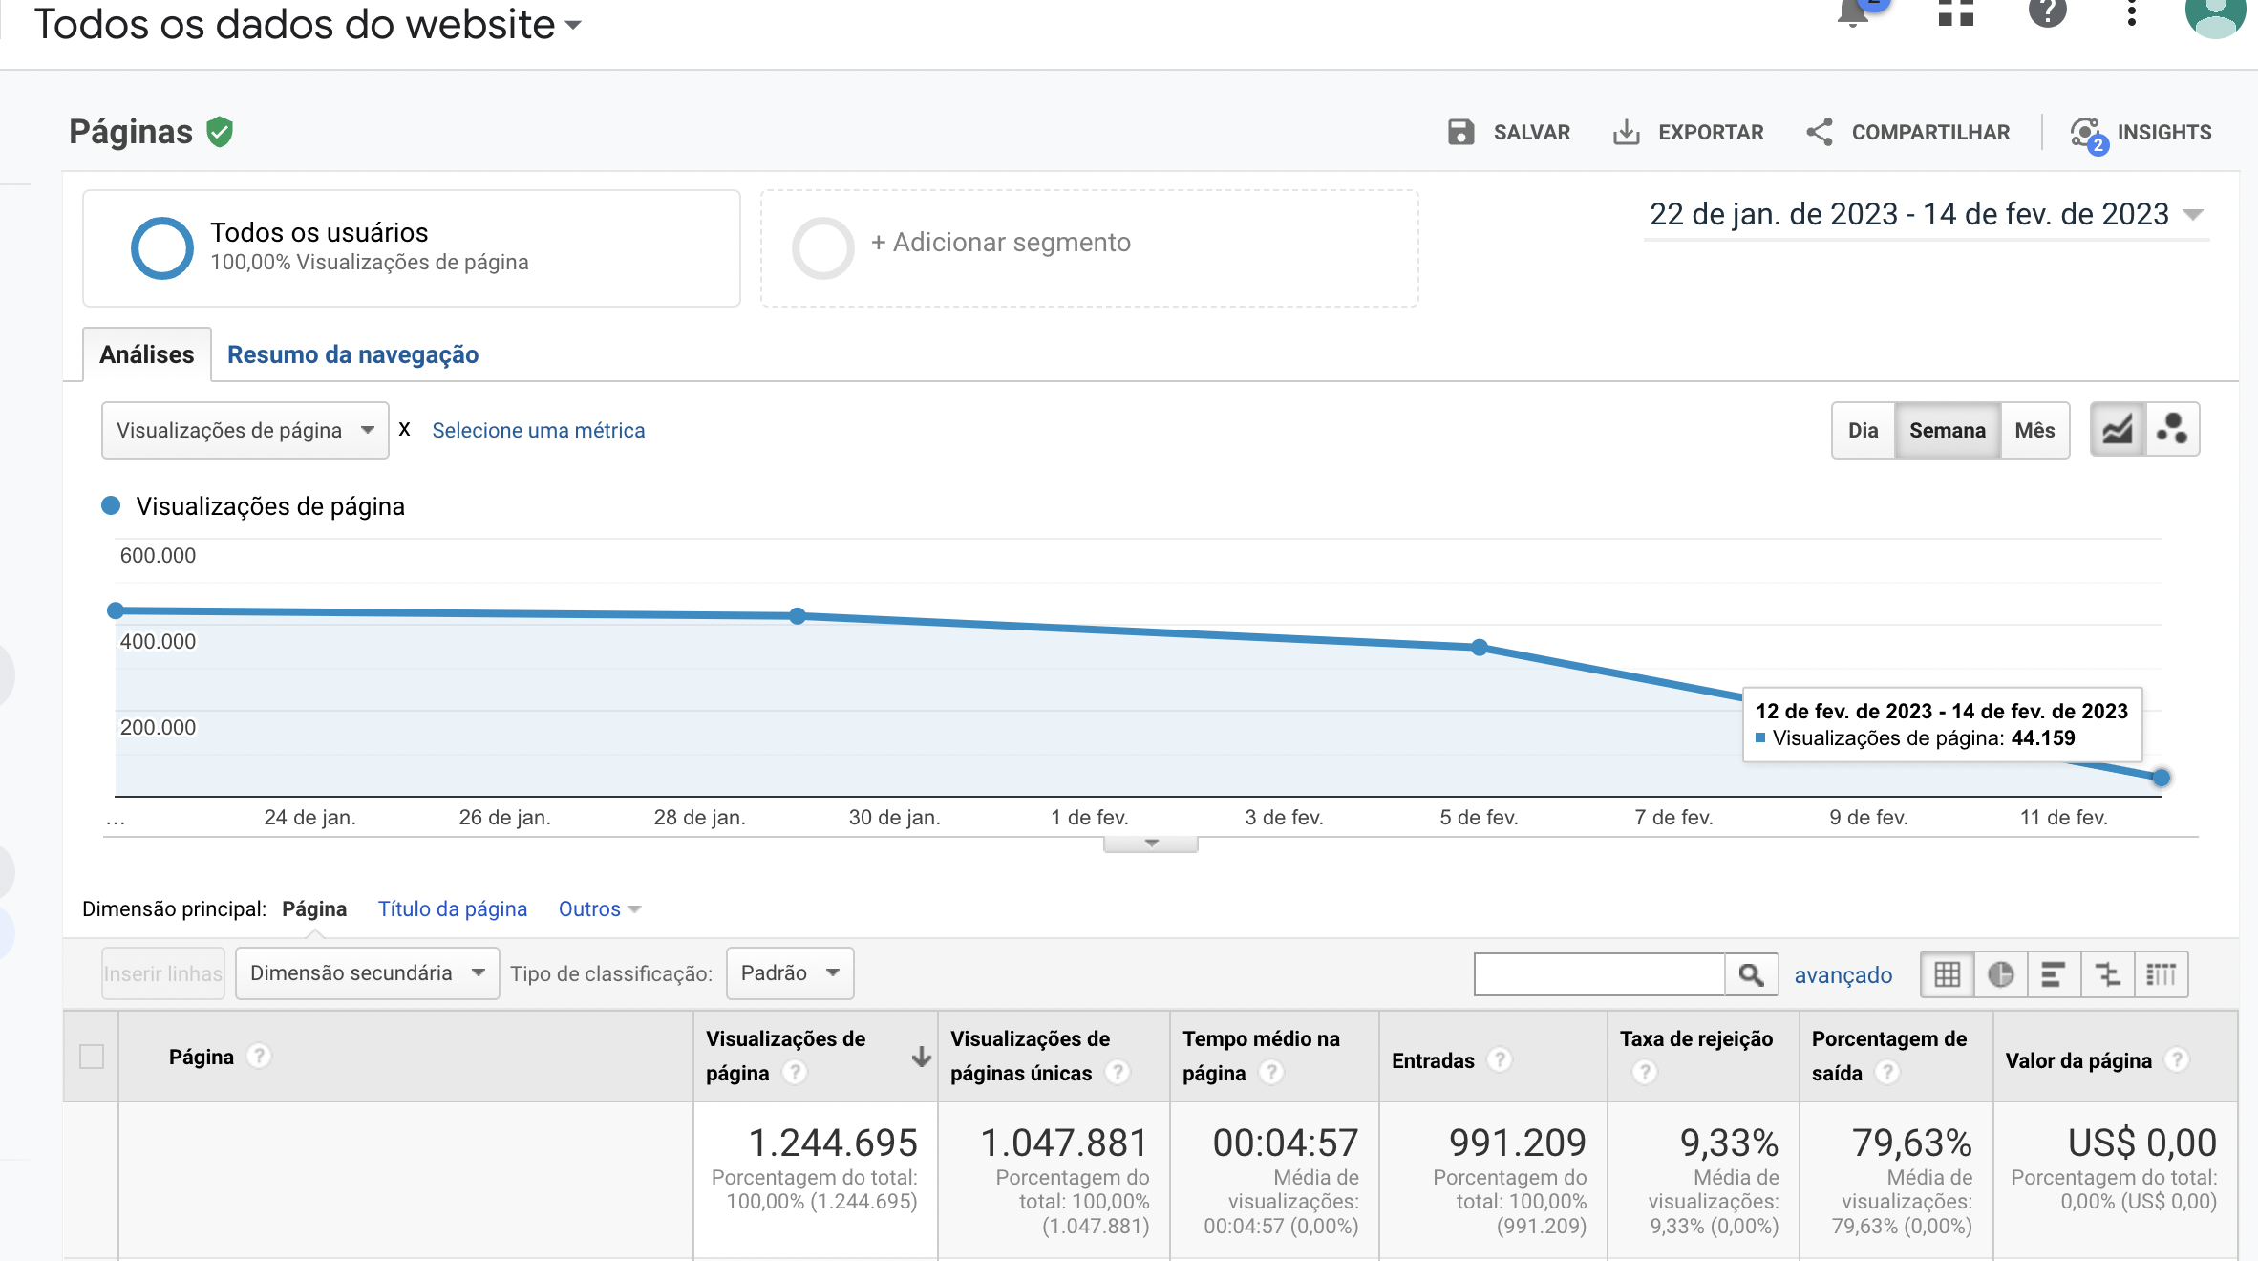Open the user account avatar

2215,15
